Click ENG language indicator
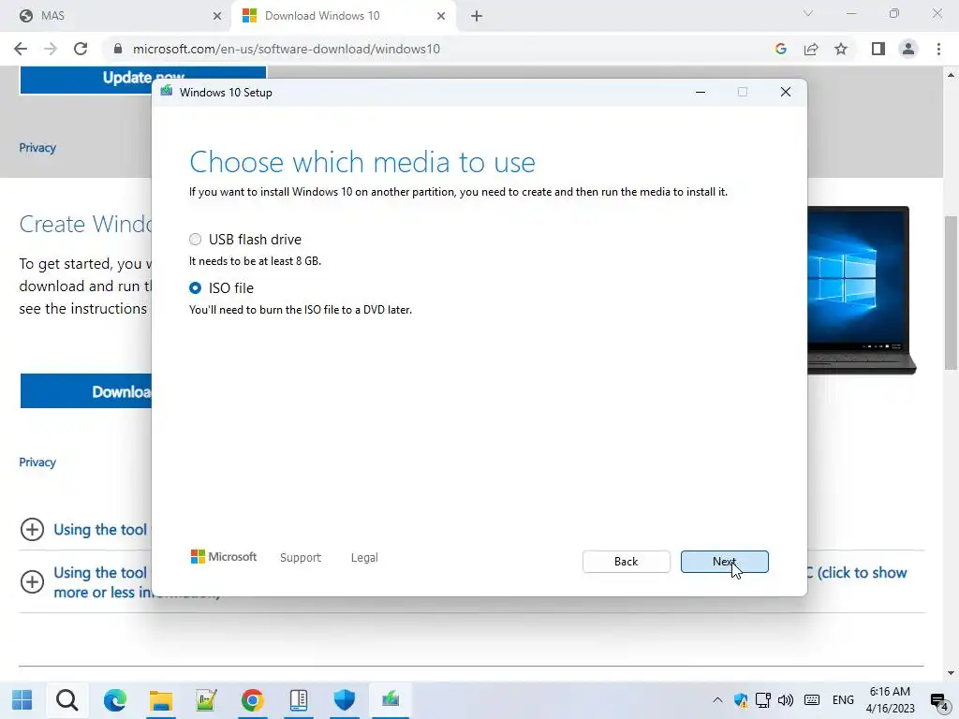 coord(843,700)
